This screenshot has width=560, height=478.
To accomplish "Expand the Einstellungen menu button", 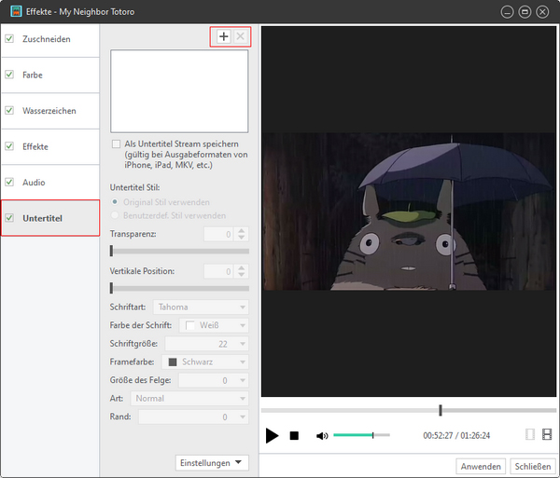I will tap(212, 463).
